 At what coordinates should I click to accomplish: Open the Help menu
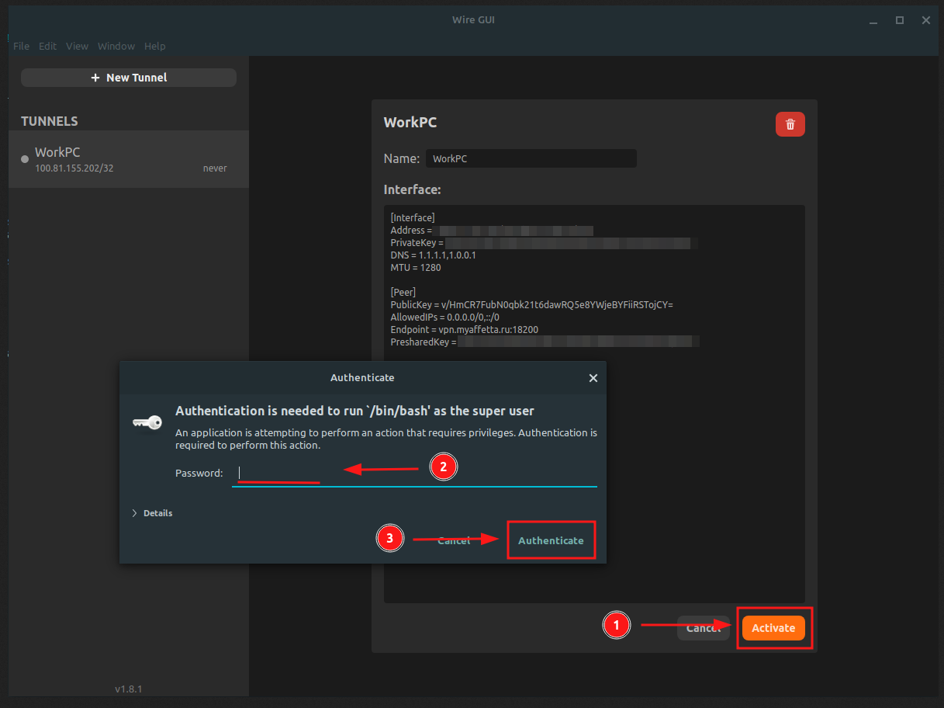154,46
